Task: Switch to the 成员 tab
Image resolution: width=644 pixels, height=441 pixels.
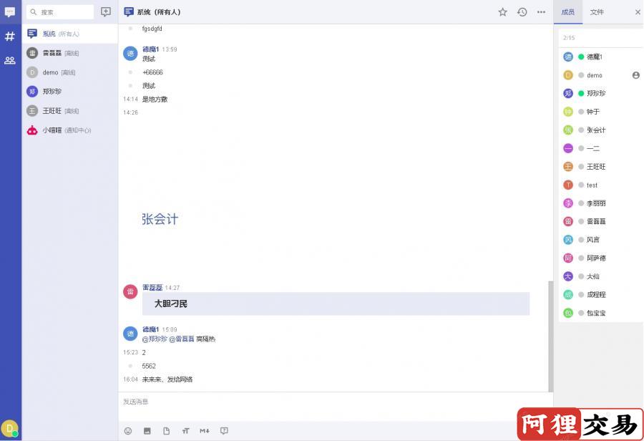Action: (x=568, y=12)
